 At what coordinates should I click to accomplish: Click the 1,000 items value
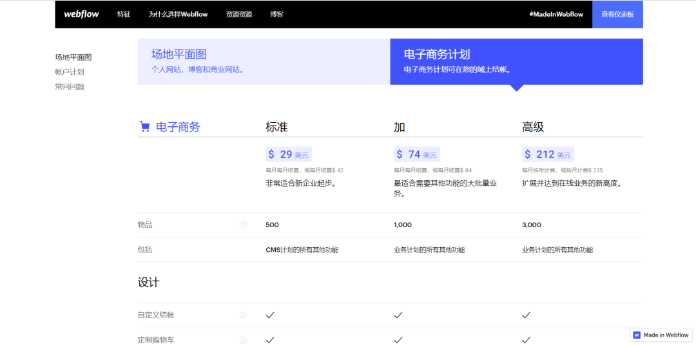point(403,225)
